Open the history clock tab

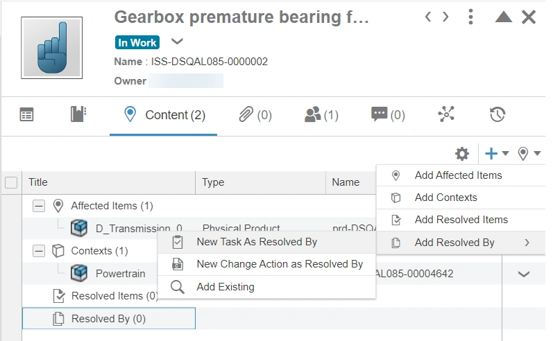click(497, 115)
